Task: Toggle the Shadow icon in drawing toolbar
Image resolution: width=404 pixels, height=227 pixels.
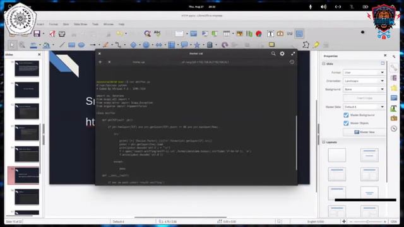Action: coord(271,45)
